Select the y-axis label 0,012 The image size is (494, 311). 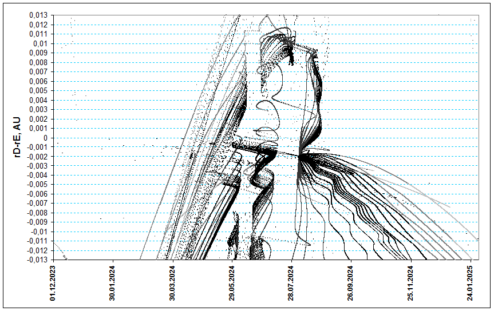tap(38, 25)
